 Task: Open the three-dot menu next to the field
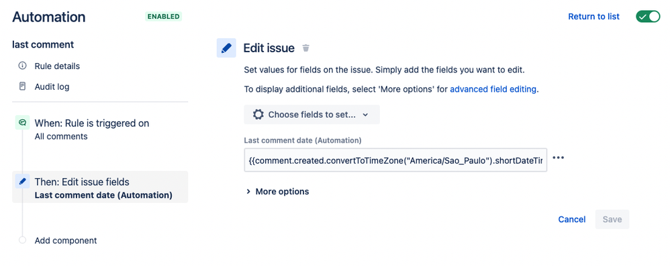point(558,157)
